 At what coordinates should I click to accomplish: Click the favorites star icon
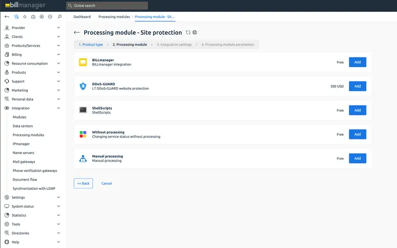24,17
